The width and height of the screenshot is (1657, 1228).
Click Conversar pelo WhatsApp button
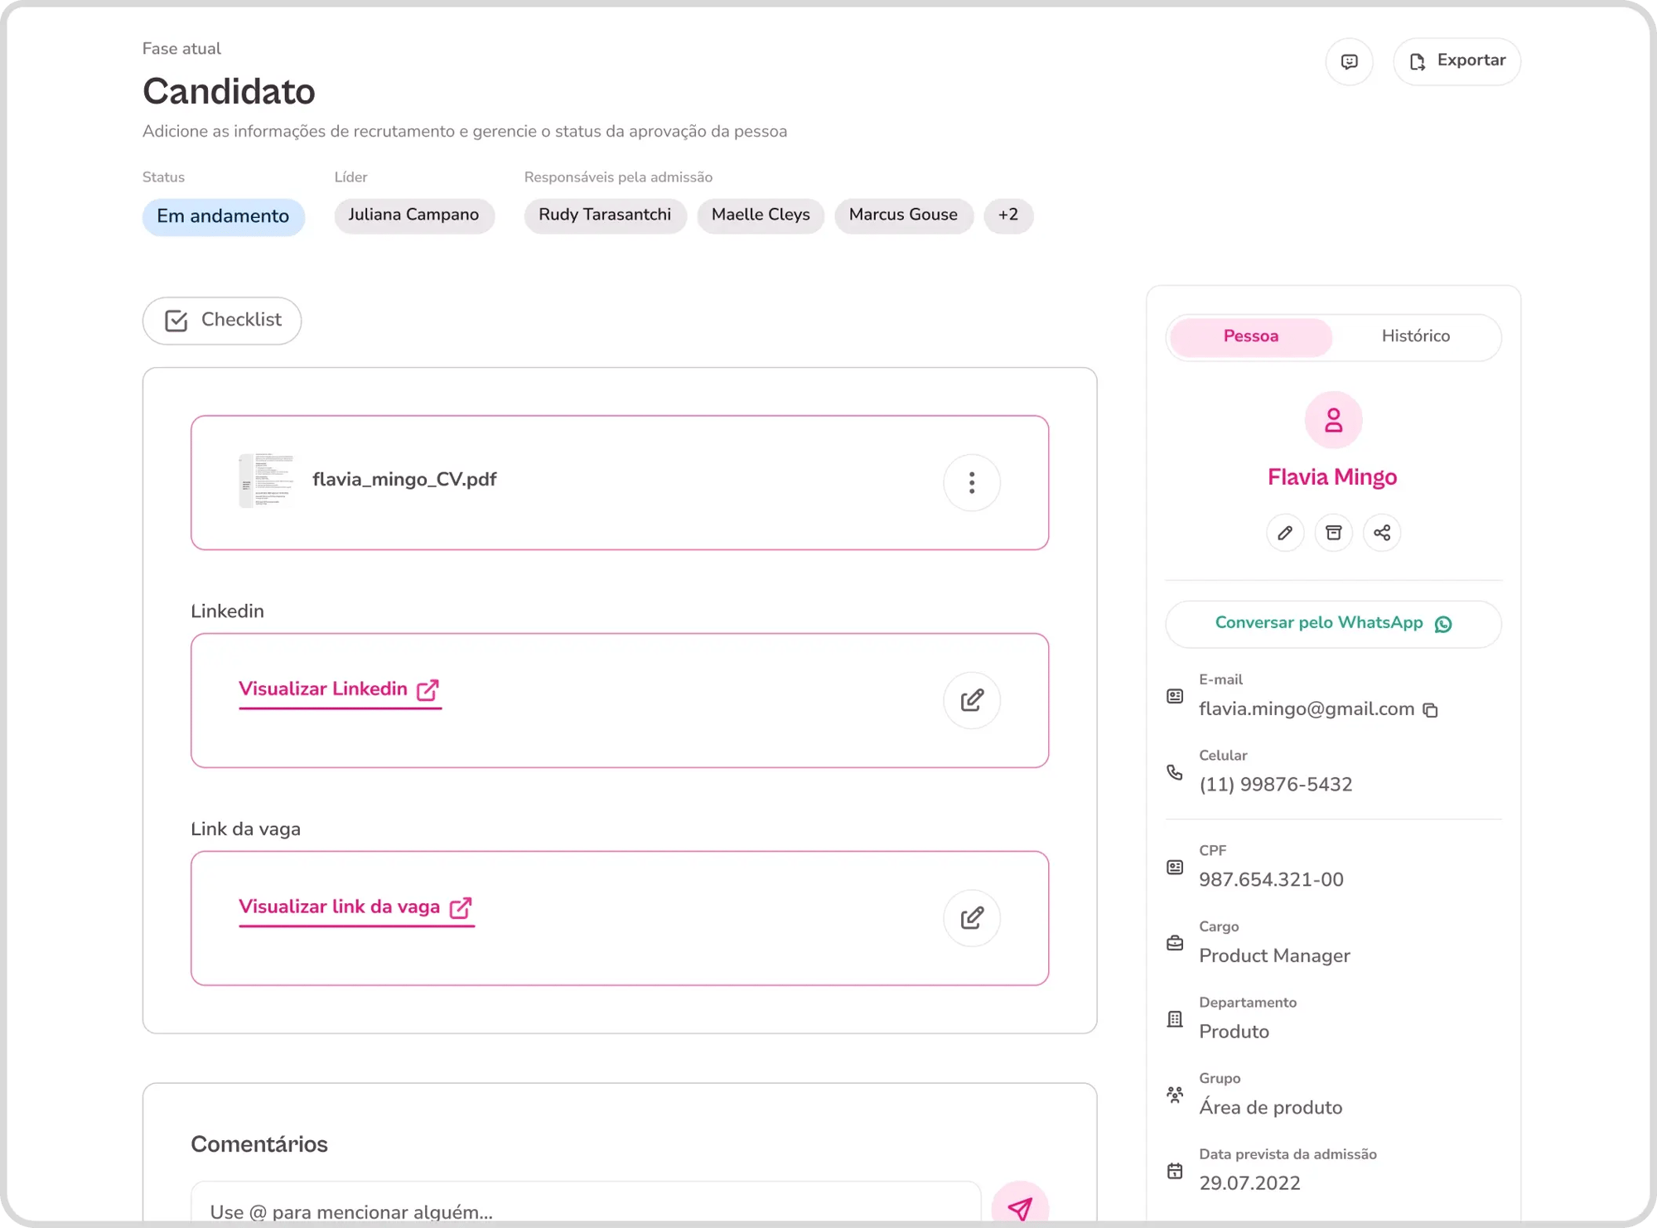pyautogui.click(x=1333, y=624)
